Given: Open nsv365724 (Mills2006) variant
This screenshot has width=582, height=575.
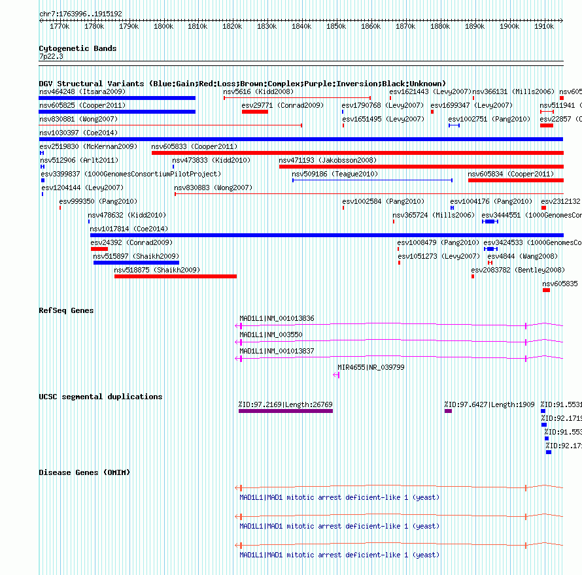Looking at the screenshot, I should (434, 215).
